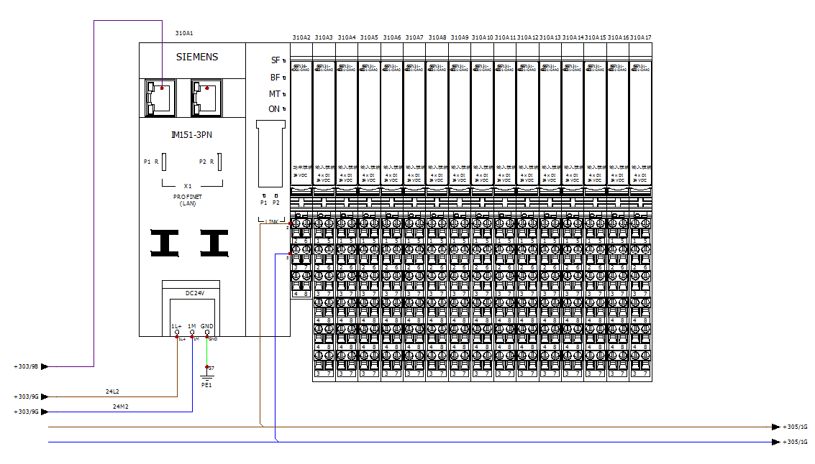The width and height of the screenshot is (815, 464).
Task: Select the right RJ45 port symbol
Action: pyautogui.click(x=206, y=98)
